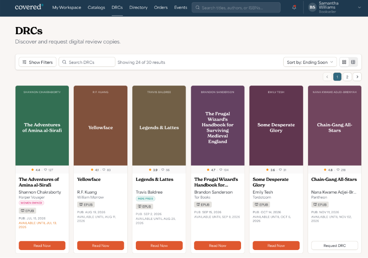Read Now for Frugal Wizard's Handbook
This screenshot has height=258, width=368.
click(218, 246)
